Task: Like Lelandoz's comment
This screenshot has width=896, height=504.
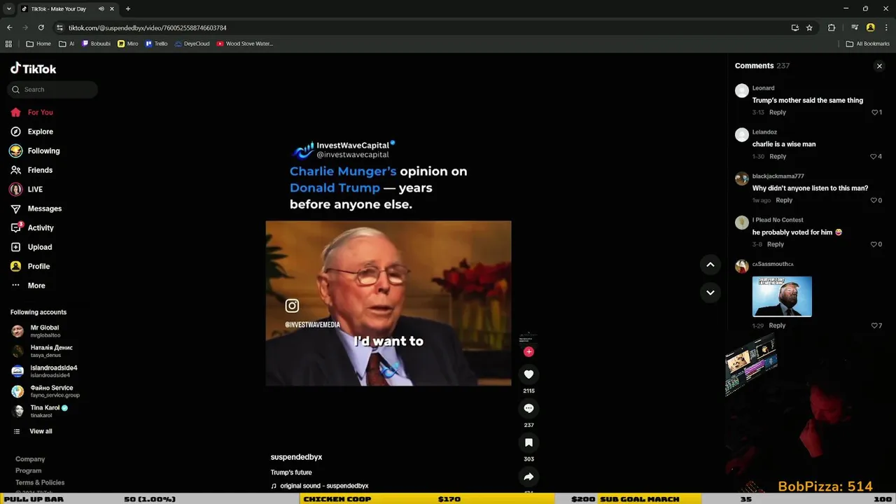Action: click(x=874, y=156)
